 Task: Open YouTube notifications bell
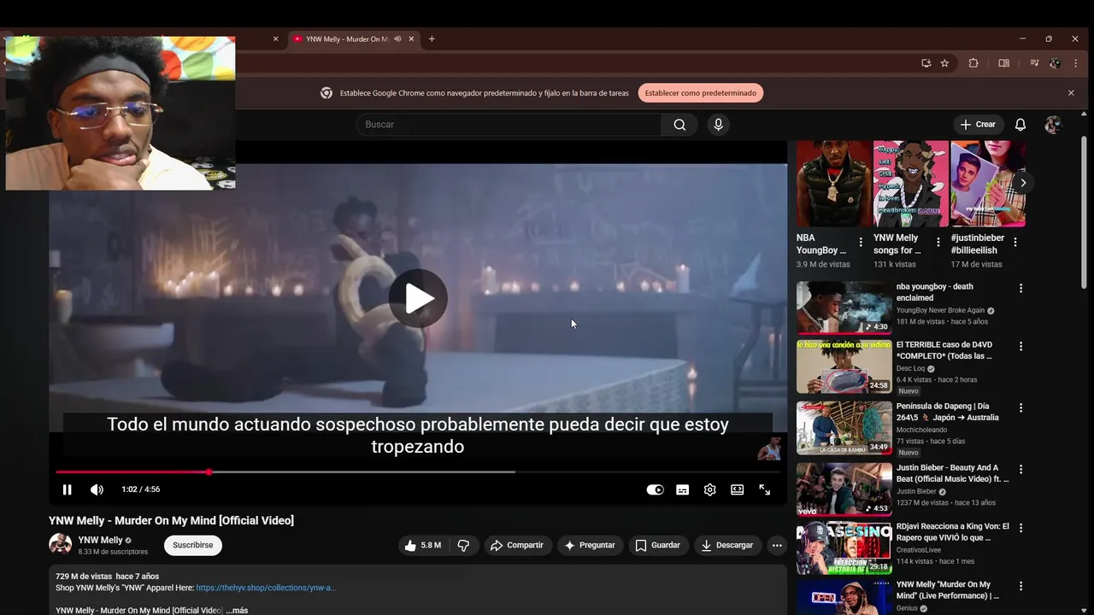pyautogui.click(x=1020, y=125)
